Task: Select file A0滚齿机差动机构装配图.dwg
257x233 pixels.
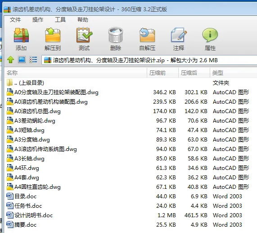Action: (51, 102)
